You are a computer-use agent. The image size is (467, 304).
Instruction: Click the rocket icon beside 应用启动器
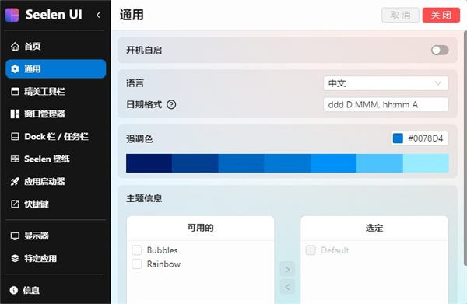click(x=15, y=181)
